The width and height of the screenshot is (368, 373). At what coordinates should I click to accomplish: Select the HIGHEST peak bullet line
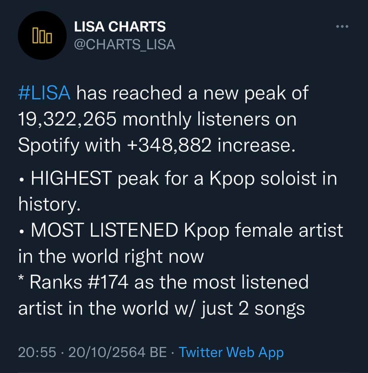pyautogui.click(x=178, y=179)
